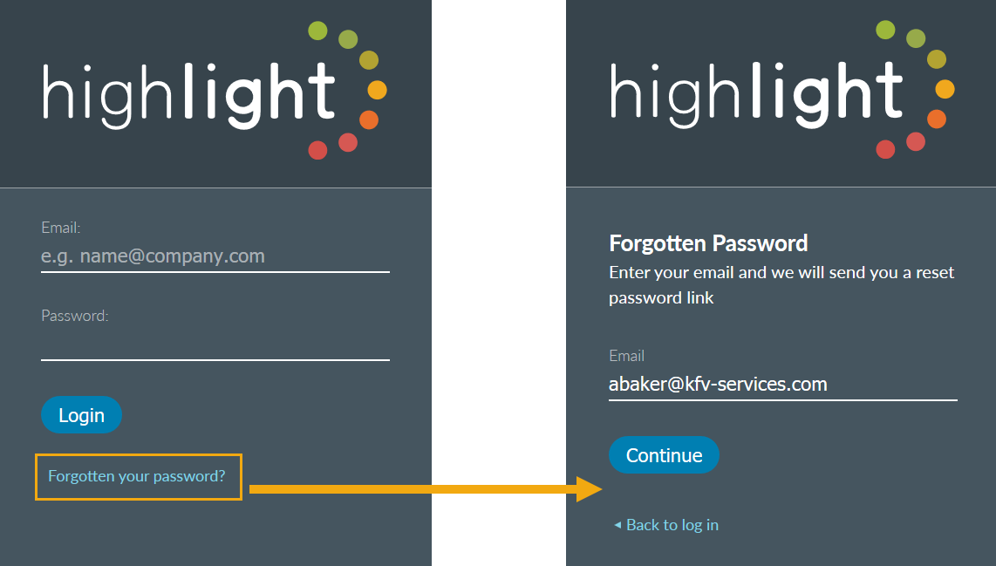Focus the Password input field
The height and width of the screenshot is (566, 996).
point(215,344)
